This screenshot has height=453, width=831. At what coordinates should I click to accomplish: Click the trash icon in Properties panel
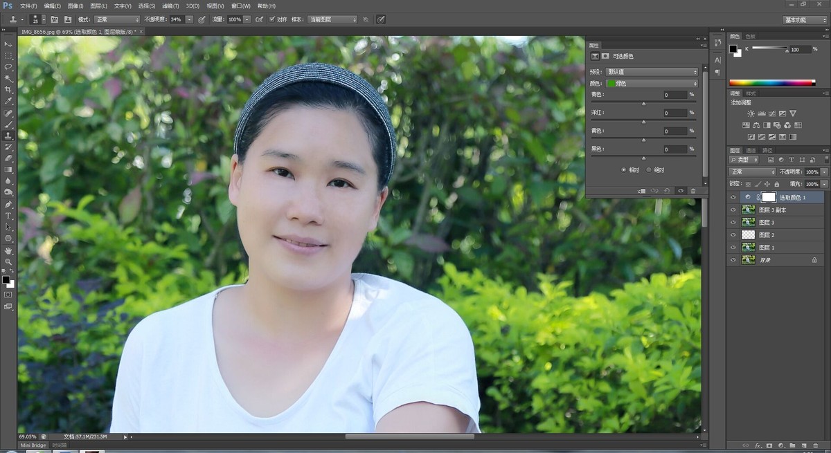(693, 191)
